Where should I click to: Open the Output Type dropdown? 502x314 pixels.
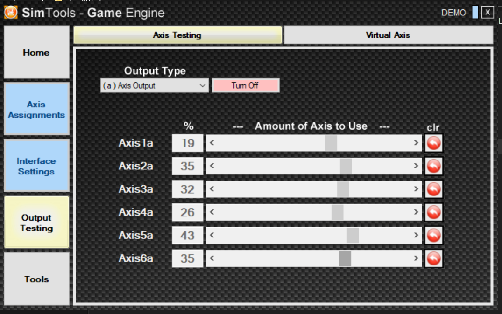click(154, 86)
